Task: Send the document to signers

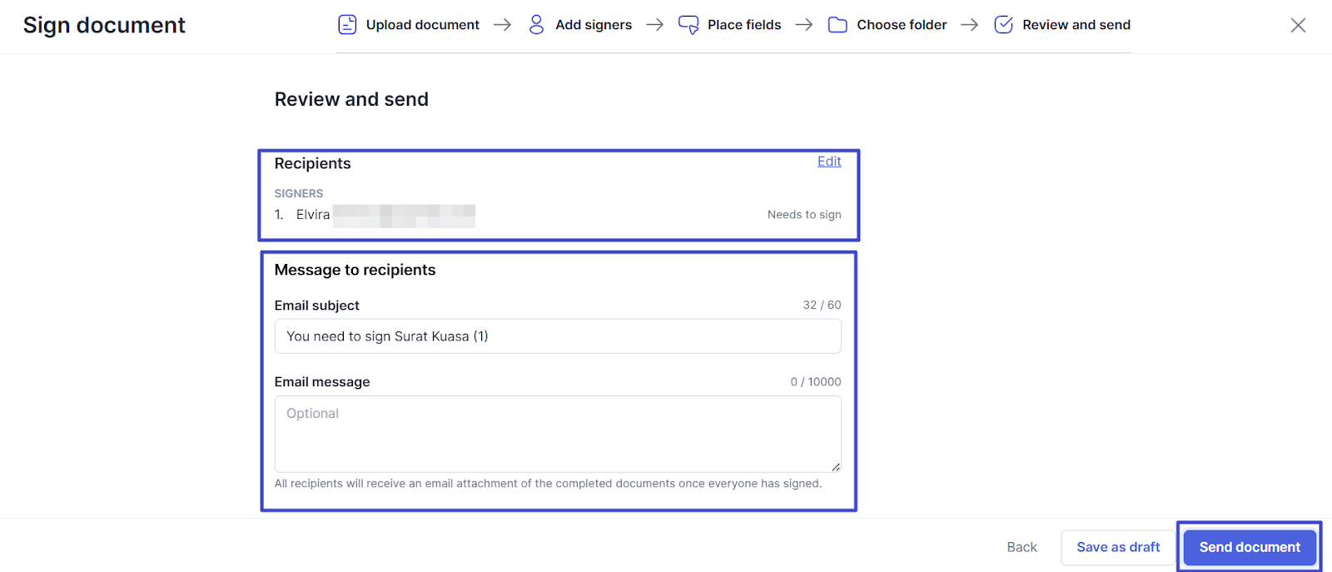Action: 1250,547
